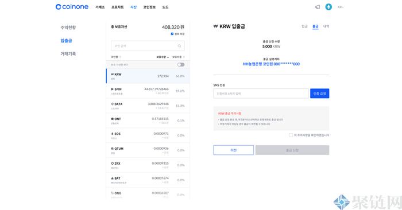Select the KRW row with 272,934
The image size is (402, 210).
[x=148, y=76]
